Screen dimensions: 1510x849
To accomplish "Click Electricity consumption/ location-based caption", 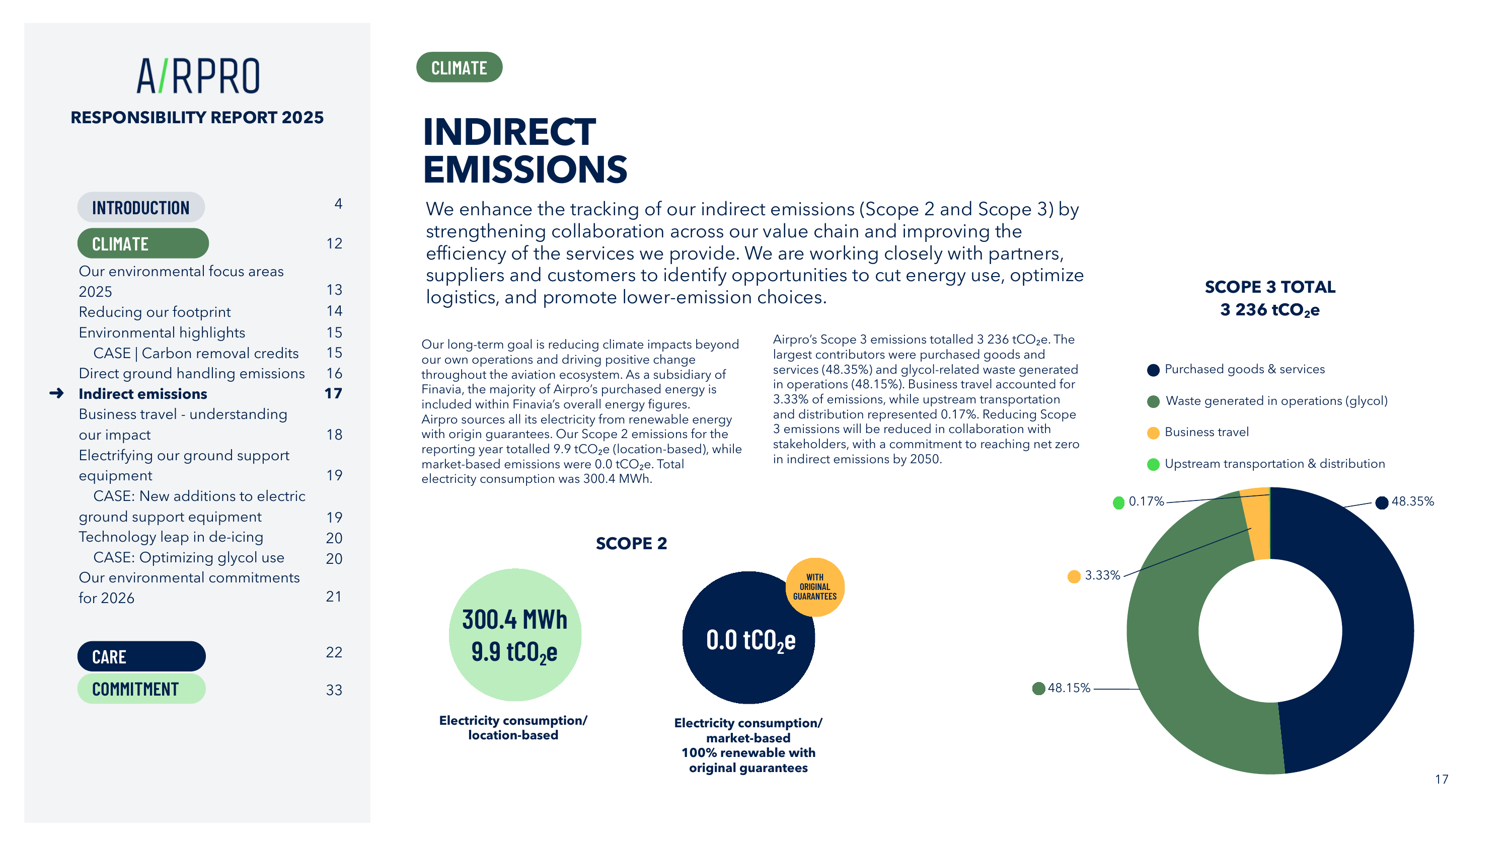I will pyautogui.click(x=513, y=728).
